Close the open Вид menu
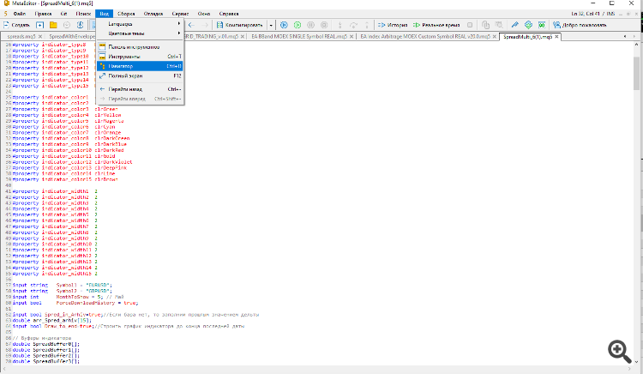 coord(104,14)
